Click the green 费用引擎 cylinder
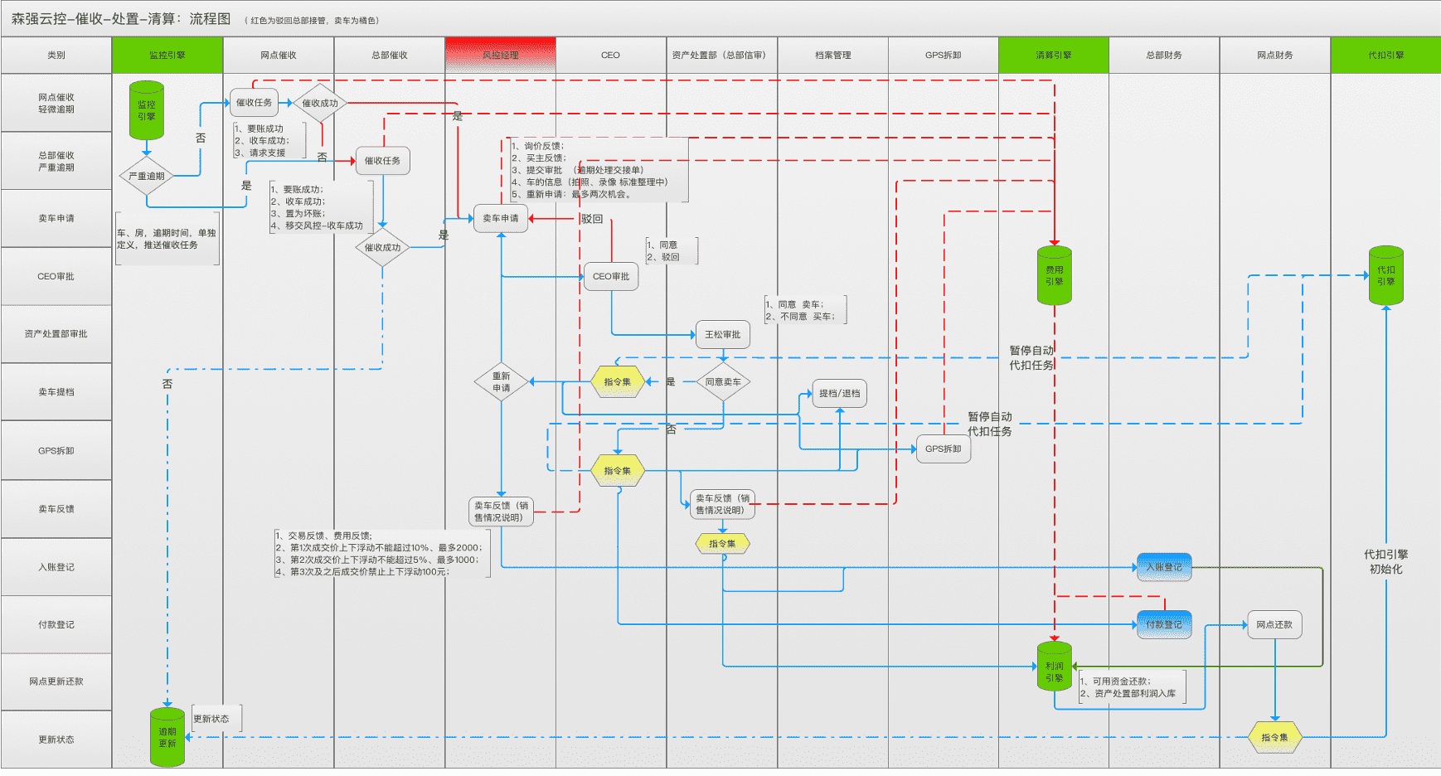1441x776 pixels. point(1055,275)
